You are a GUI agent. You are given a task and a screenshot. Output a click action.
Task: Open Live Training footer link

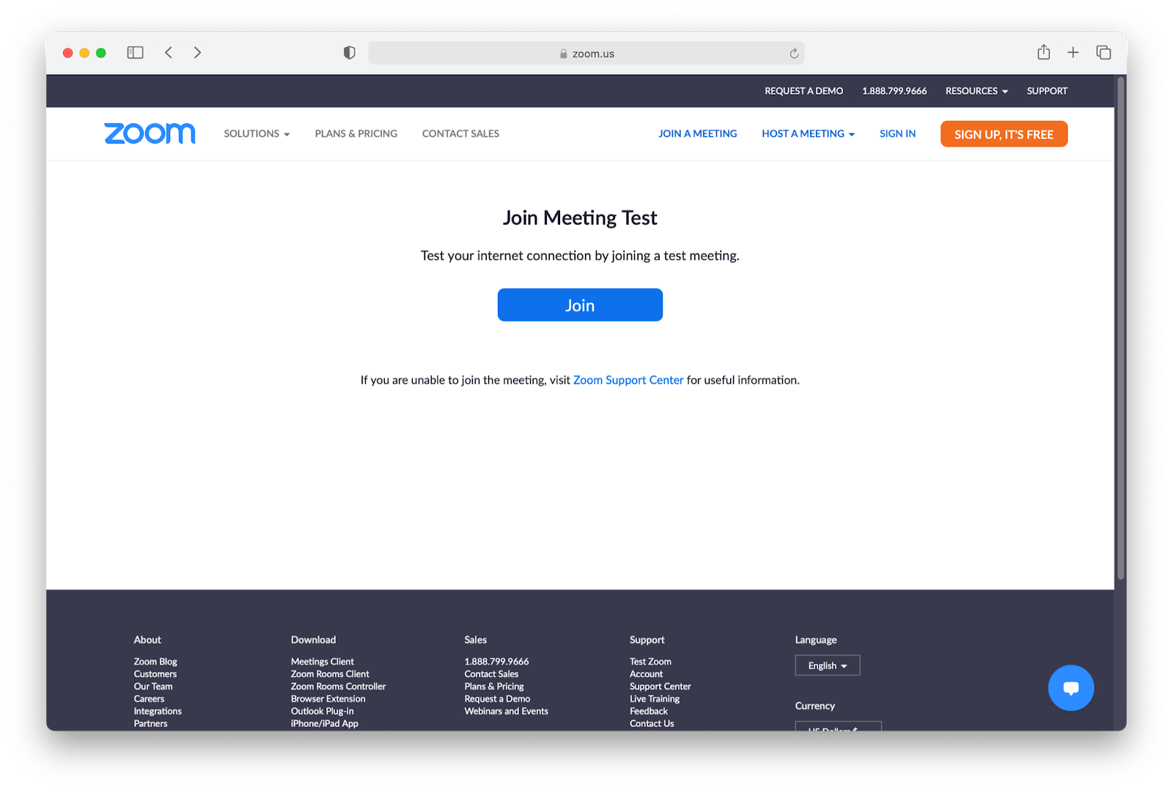click(x=655, y=699)
